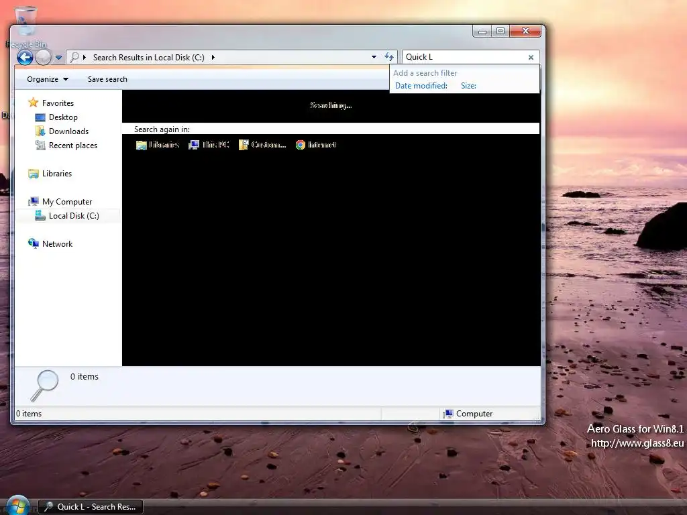Select Libraries in navigation pane

[57, 174]
